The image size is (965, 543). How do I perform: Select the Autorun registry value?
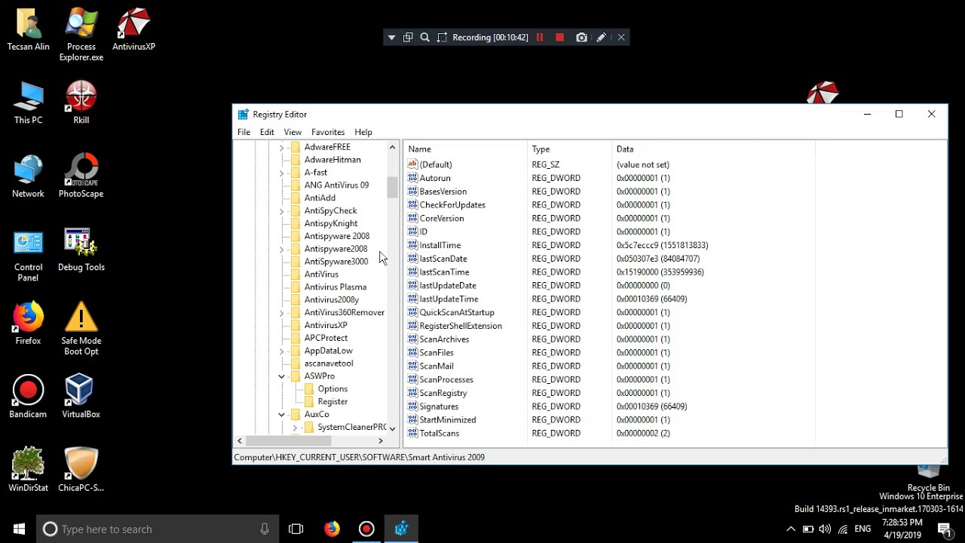(435, 178)
